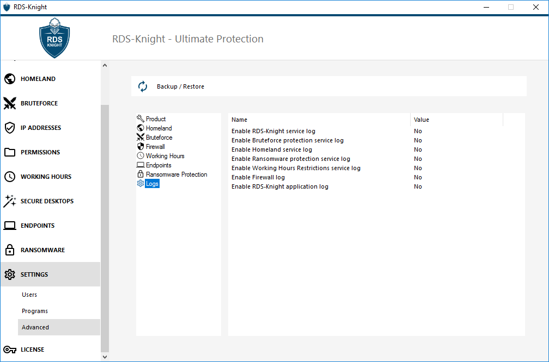Open the HOMELAND section
549x362 pixels.
click(51, 79)
